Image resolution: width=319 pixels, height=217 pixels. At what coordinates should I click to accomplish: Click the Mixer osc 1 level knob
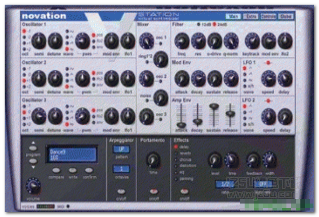(146, 41)
